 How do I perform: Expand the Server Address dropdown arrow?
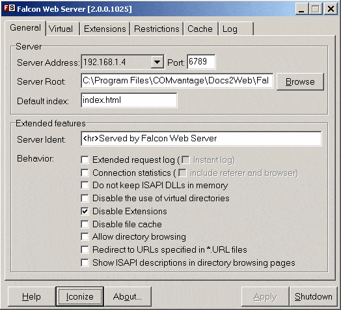click(157, 62)
